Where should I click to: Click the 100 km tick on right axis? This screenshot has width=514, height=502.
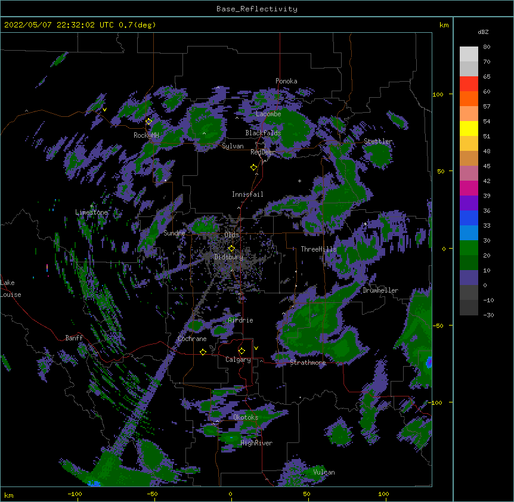click(438, 94)
